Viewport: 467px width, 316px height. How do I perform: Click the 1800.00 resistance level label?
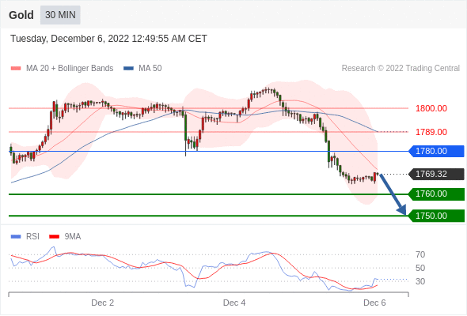click(431, 108)
